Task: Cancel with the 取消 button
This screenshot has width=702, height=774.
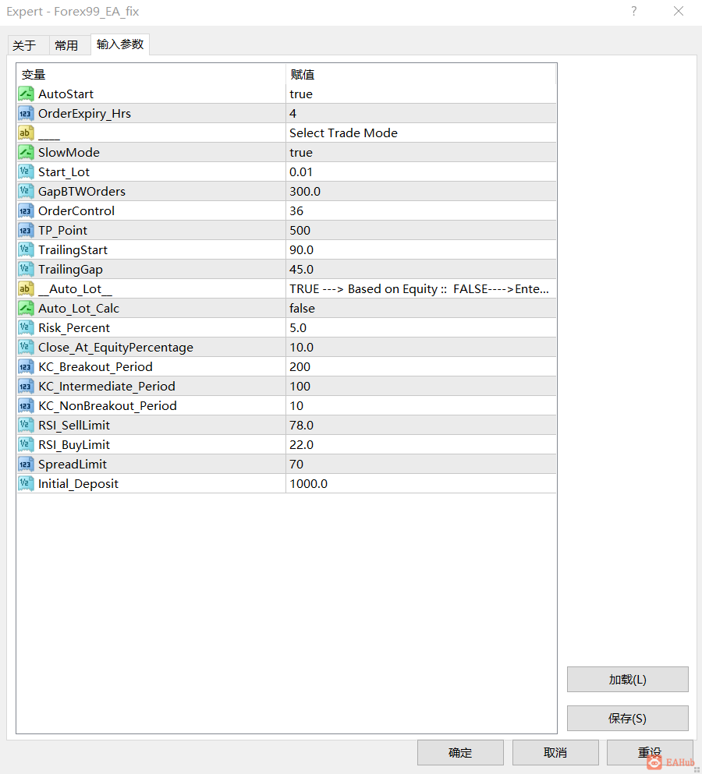Action: pos(555,753)
